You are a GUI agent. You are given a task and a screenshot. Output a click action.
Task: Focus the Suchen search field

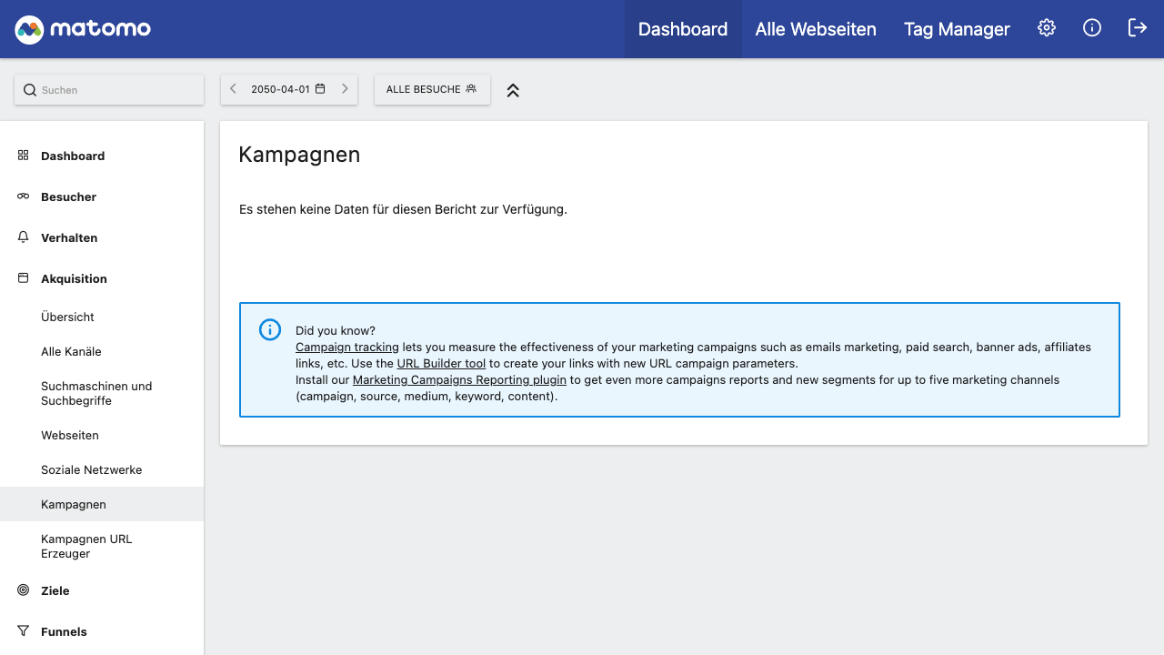[109, 90]
